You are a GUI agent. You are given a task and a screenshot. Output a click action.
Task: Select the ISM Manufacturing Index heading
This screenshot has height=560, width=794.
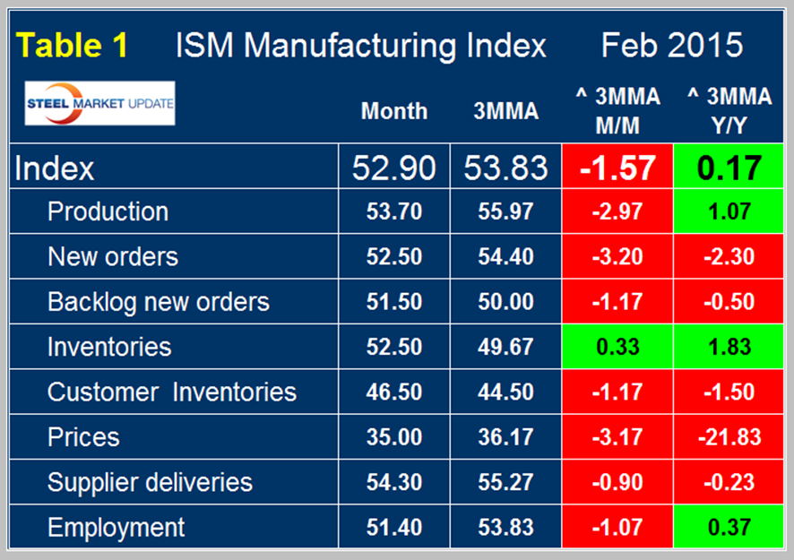pos(361,46)
